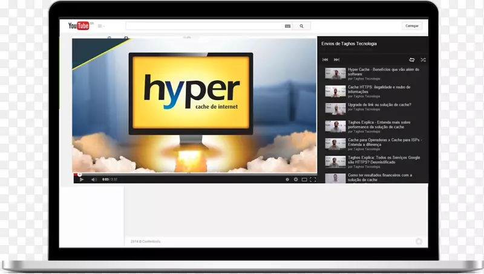484x274 pixels.
Task: Click the thumbnail of 'Upgrade de link' video
Action: (335, 109)
